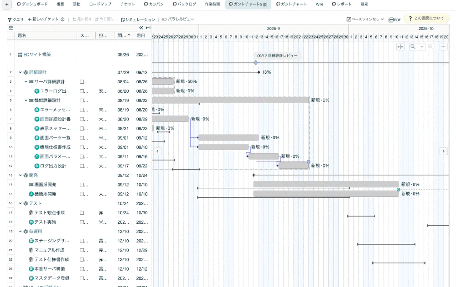Screen dimensions: 456x287
Task: Select the ログ出力設計 Gantt bar
Action: point(293,166)
